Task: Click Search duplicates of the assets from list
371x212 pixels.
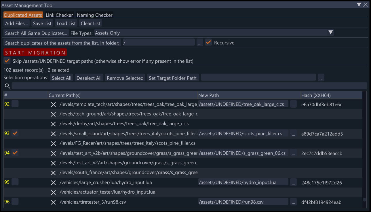Action: pyautogui.click(x=62, y=43)
